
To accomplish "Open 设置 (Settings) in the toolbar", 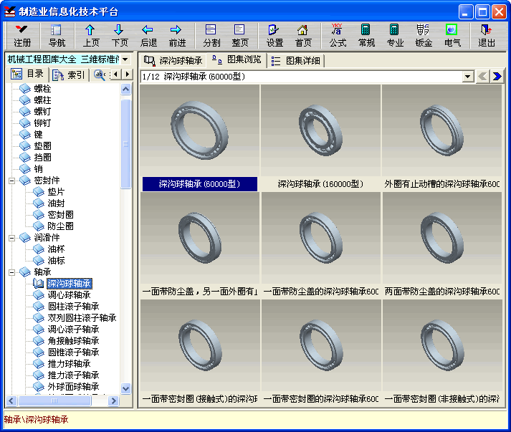I will 274,35.
